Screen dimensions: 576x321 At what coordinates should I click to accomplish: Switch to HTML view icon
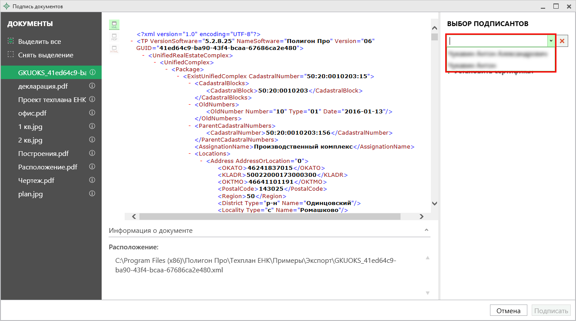pos(114,49)
